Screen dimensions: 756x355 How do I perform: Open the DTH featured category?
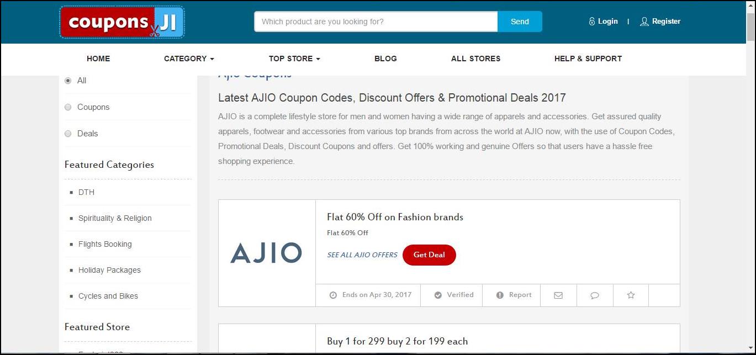pyautogui.click(x=86, y=192)
